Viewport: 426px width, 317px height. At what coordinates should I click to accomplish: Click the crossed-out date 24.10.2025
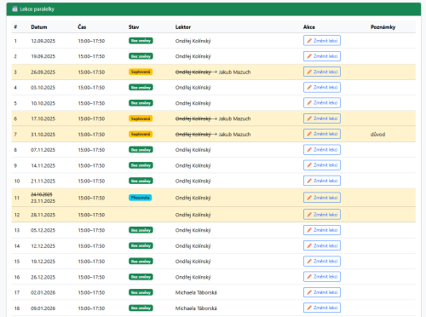42,194
